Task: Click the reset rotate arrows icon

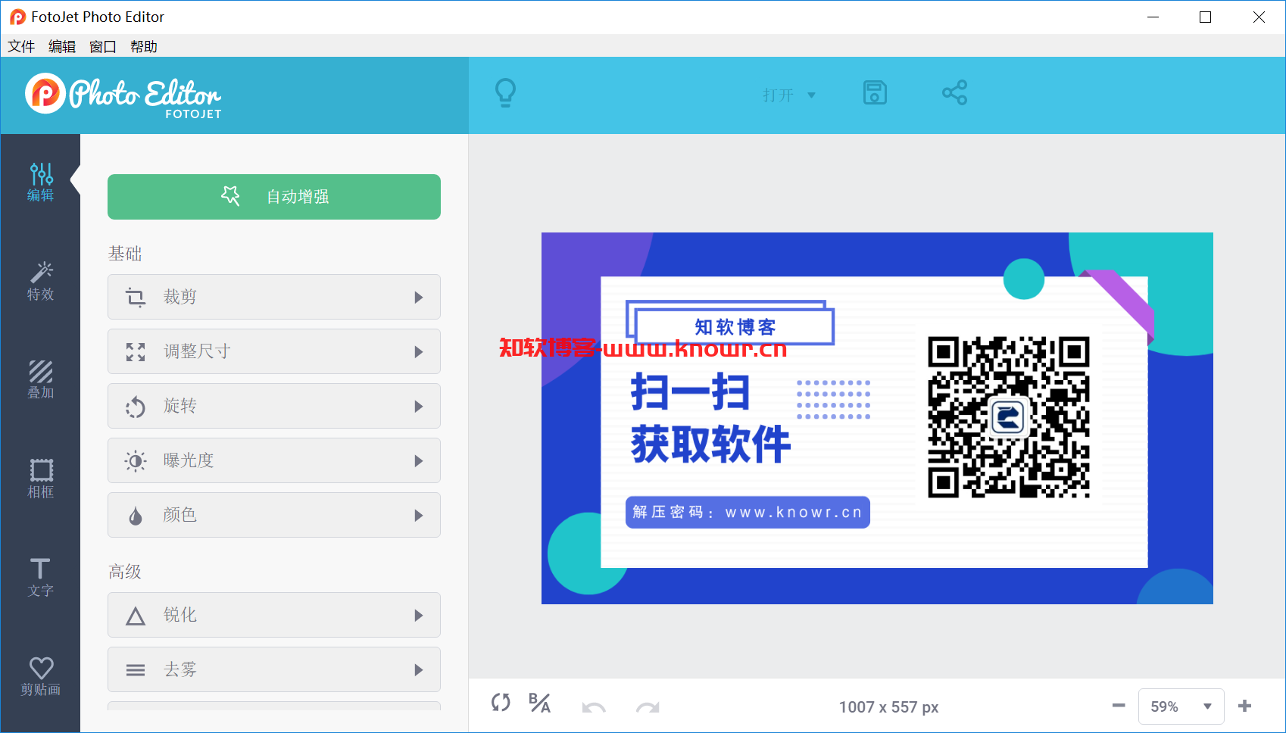Action: (501, 703)
